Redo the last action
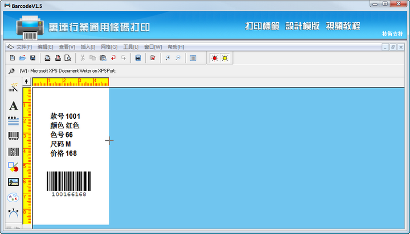410x234 pixels. tap(124, 58)
